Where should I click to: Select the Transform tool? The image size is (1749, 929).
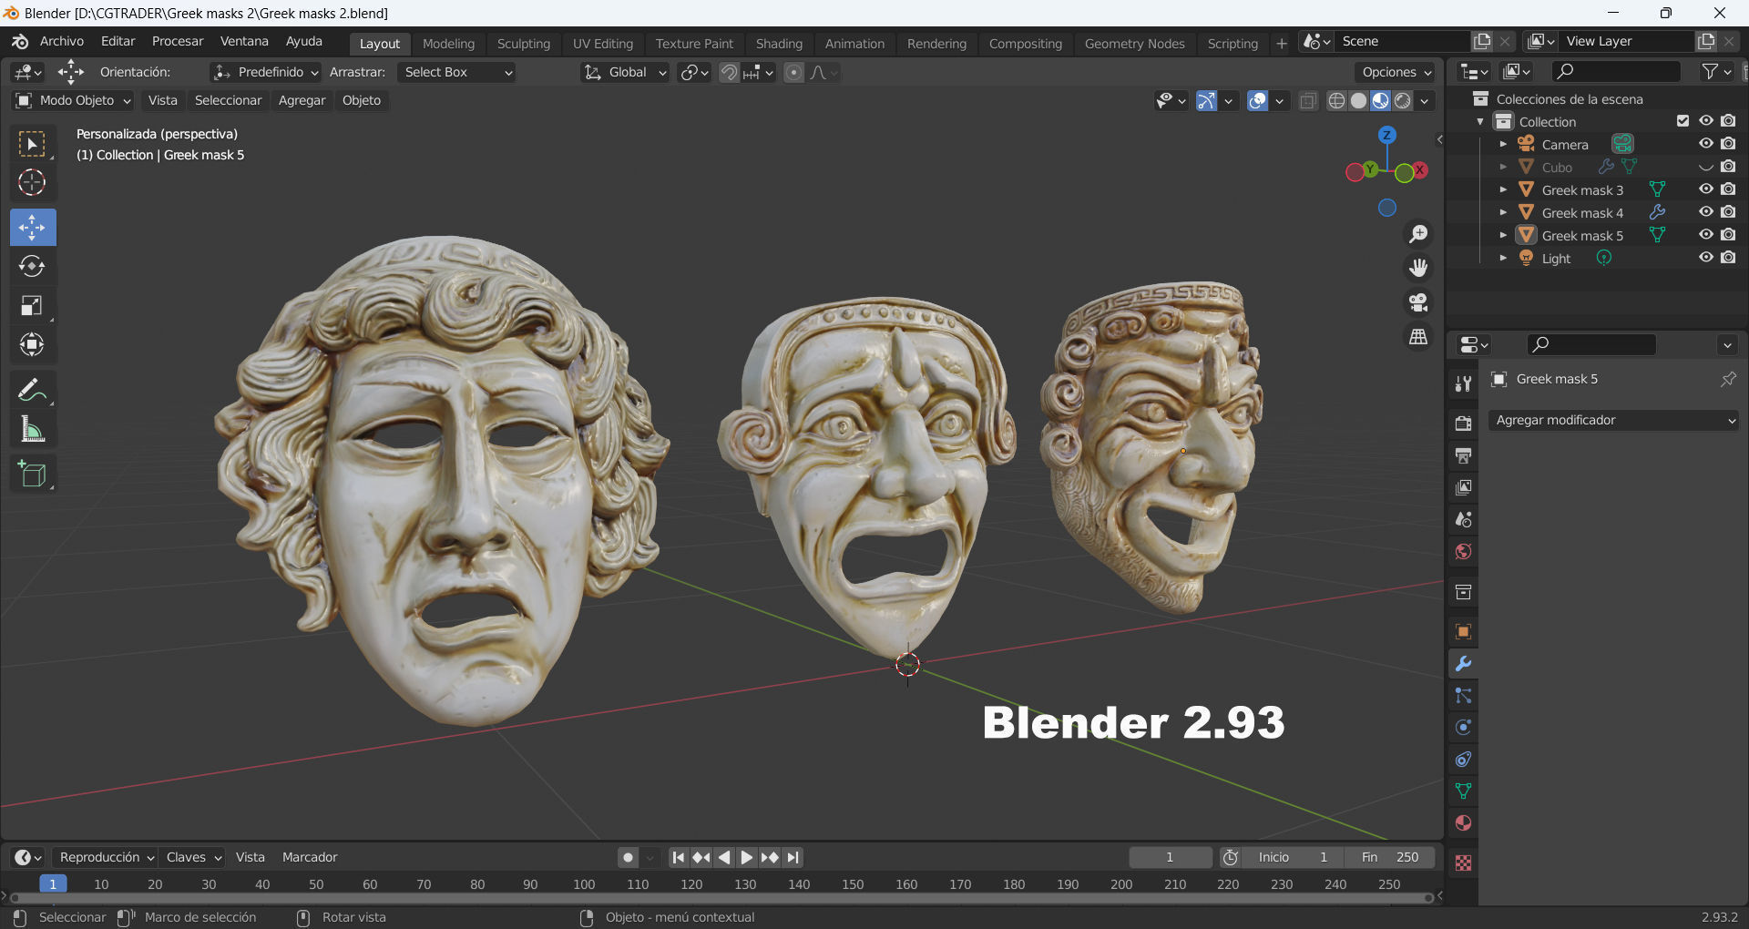[33, 344]
